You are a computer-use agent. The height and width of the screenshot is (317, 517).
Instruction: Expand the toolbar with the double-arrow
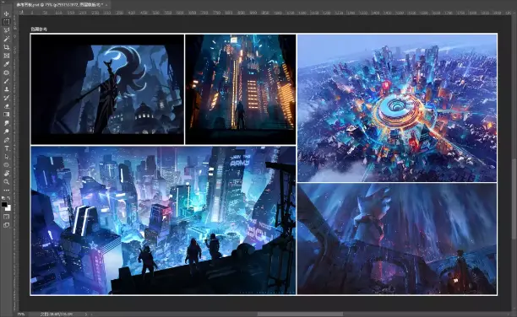[x=3, y=2]
